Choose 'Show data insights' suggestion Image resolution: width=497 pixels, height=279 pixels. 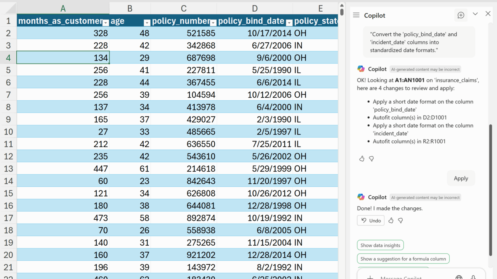coord(380,245)
